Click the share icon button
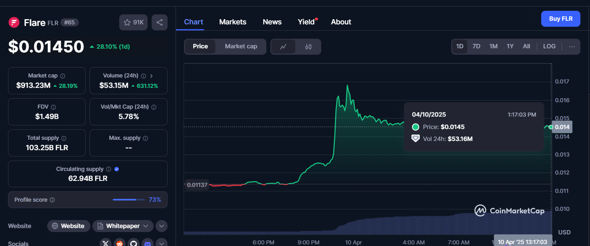 (160, 22)
